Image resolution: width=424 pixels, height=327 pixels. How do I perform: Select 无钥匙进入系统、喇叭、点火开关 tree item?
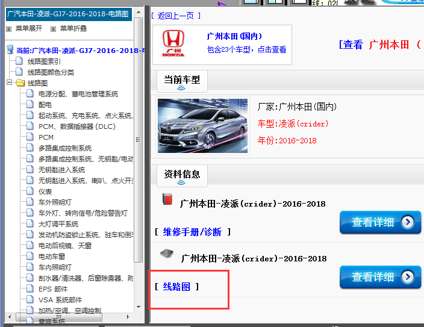tap(86, 181)
